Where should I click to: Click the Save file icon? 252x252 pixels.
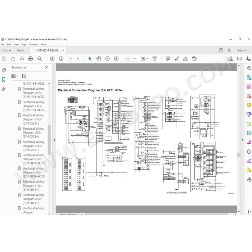(4, 59)
